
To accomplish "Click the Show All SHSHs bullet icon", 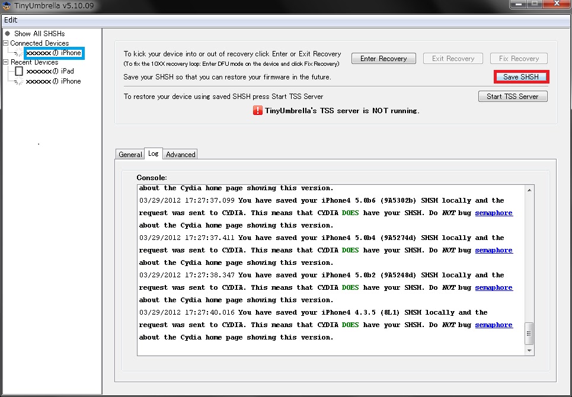I will [x=7, y=33].
